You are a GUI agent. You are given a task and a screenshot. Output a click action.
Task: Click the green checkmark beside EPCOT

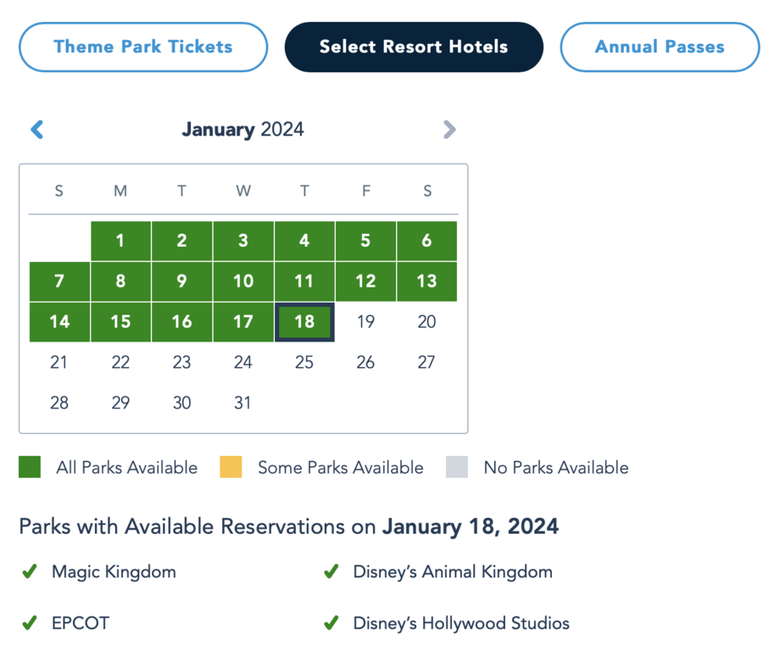click(30, 623)
